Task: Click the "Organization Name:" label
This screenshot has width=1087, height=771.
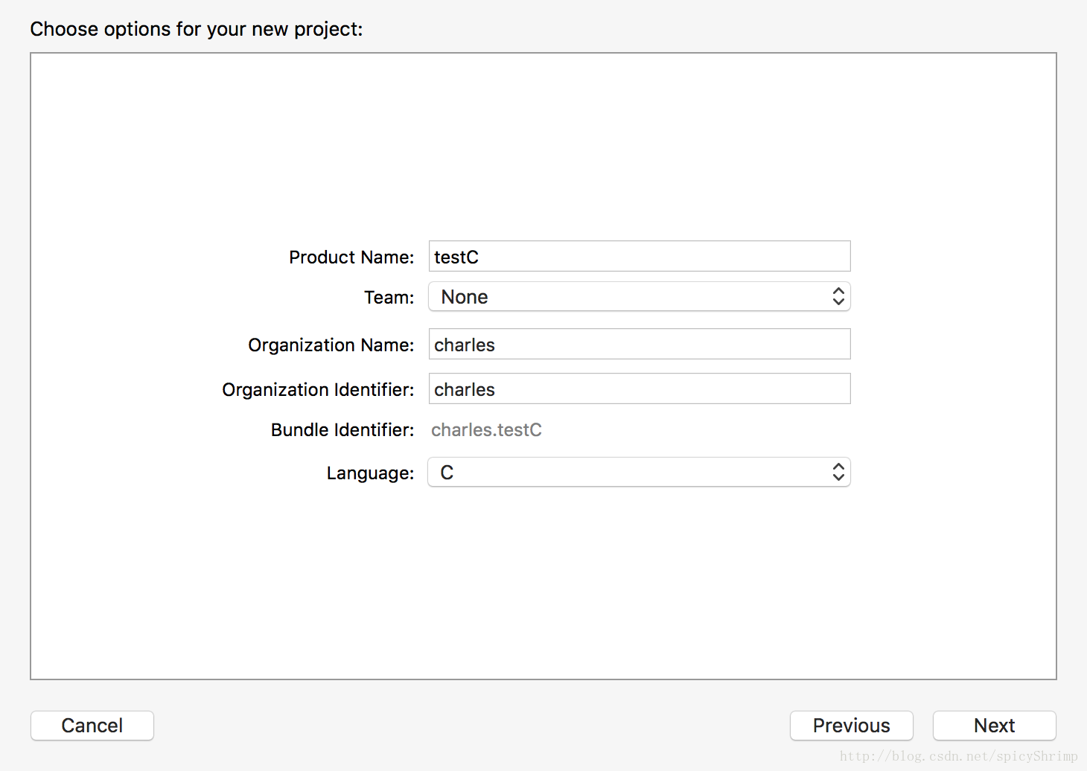Action: tap(331, 345)
